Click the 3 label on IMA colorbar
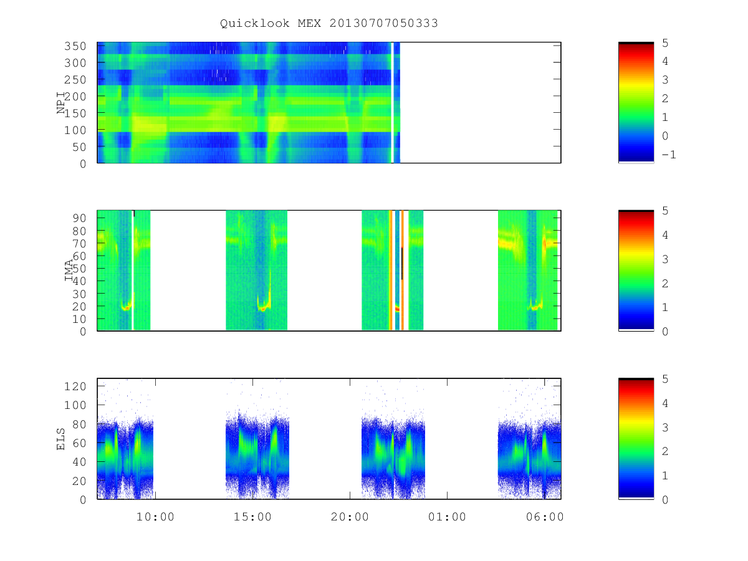This screenshot has height=561, width=748. click(665, 259)
